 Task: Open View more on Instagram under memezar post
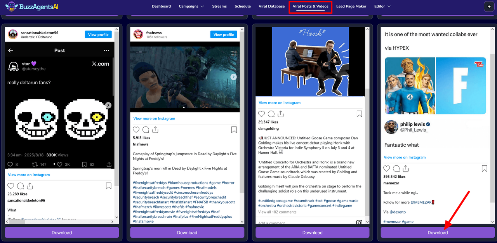coord(405,157)
